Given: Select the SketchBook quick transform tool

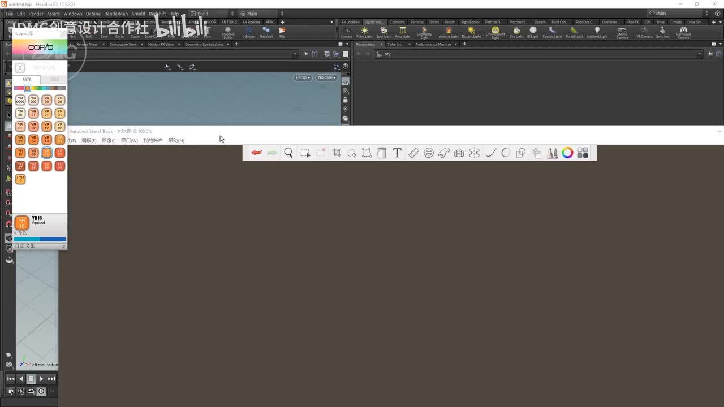Looking at the screenshot, I should [352, 153].
